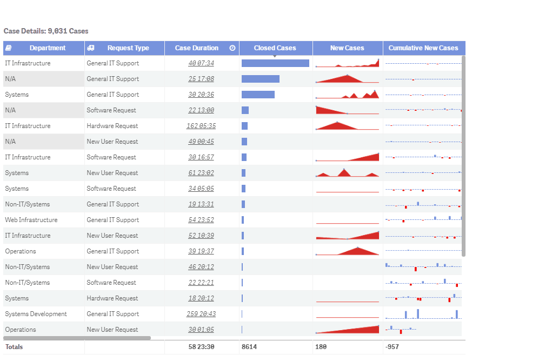Screen dimensions: 552x355
Task: Open case duration link 18 20:12
Action: point(201,298)
